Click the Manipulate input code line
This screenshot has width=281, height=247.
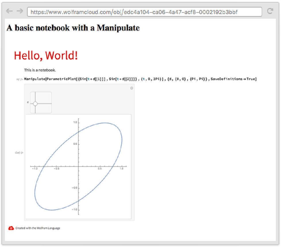pyautogui.click(x=115, y=79)
